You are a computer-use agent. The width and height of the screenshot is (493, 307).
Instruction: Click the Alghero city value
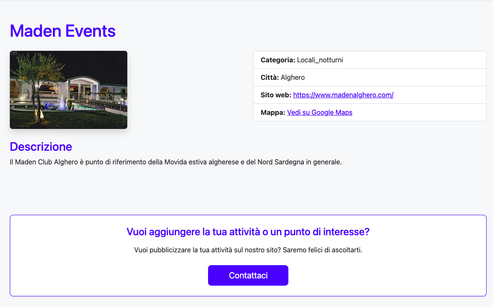coord(293,77)
